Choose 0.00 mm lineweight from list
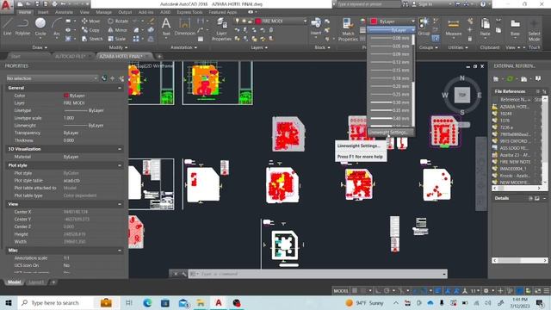This screenshot has height=310, width=551. tap(389, 38)
